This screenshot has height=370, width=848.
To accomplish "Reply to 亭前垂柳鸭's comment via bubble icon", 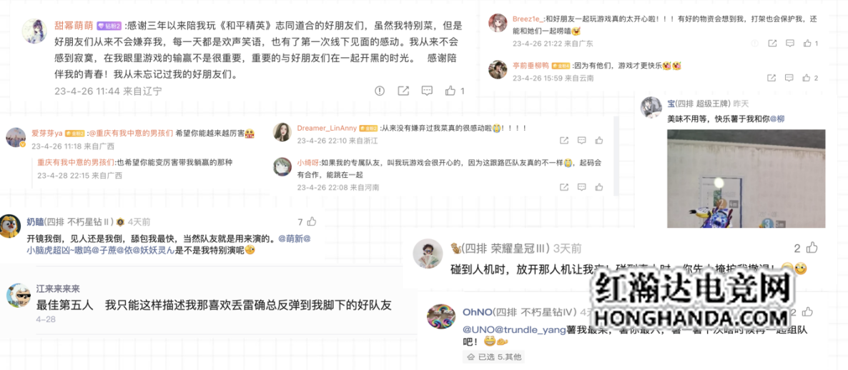I will [789, 79].
